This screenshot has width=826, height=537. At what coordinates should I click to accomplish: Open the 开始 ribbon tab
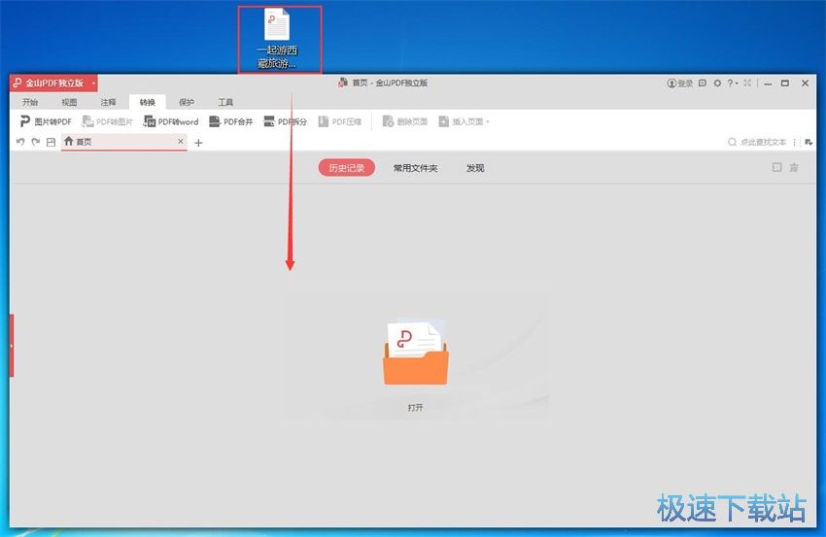(30, 102)
